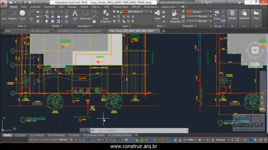Image resolution: width=268 pixels, height=150 pixels.
Task: Select the Line tool
Action: [x=4, y=15]
